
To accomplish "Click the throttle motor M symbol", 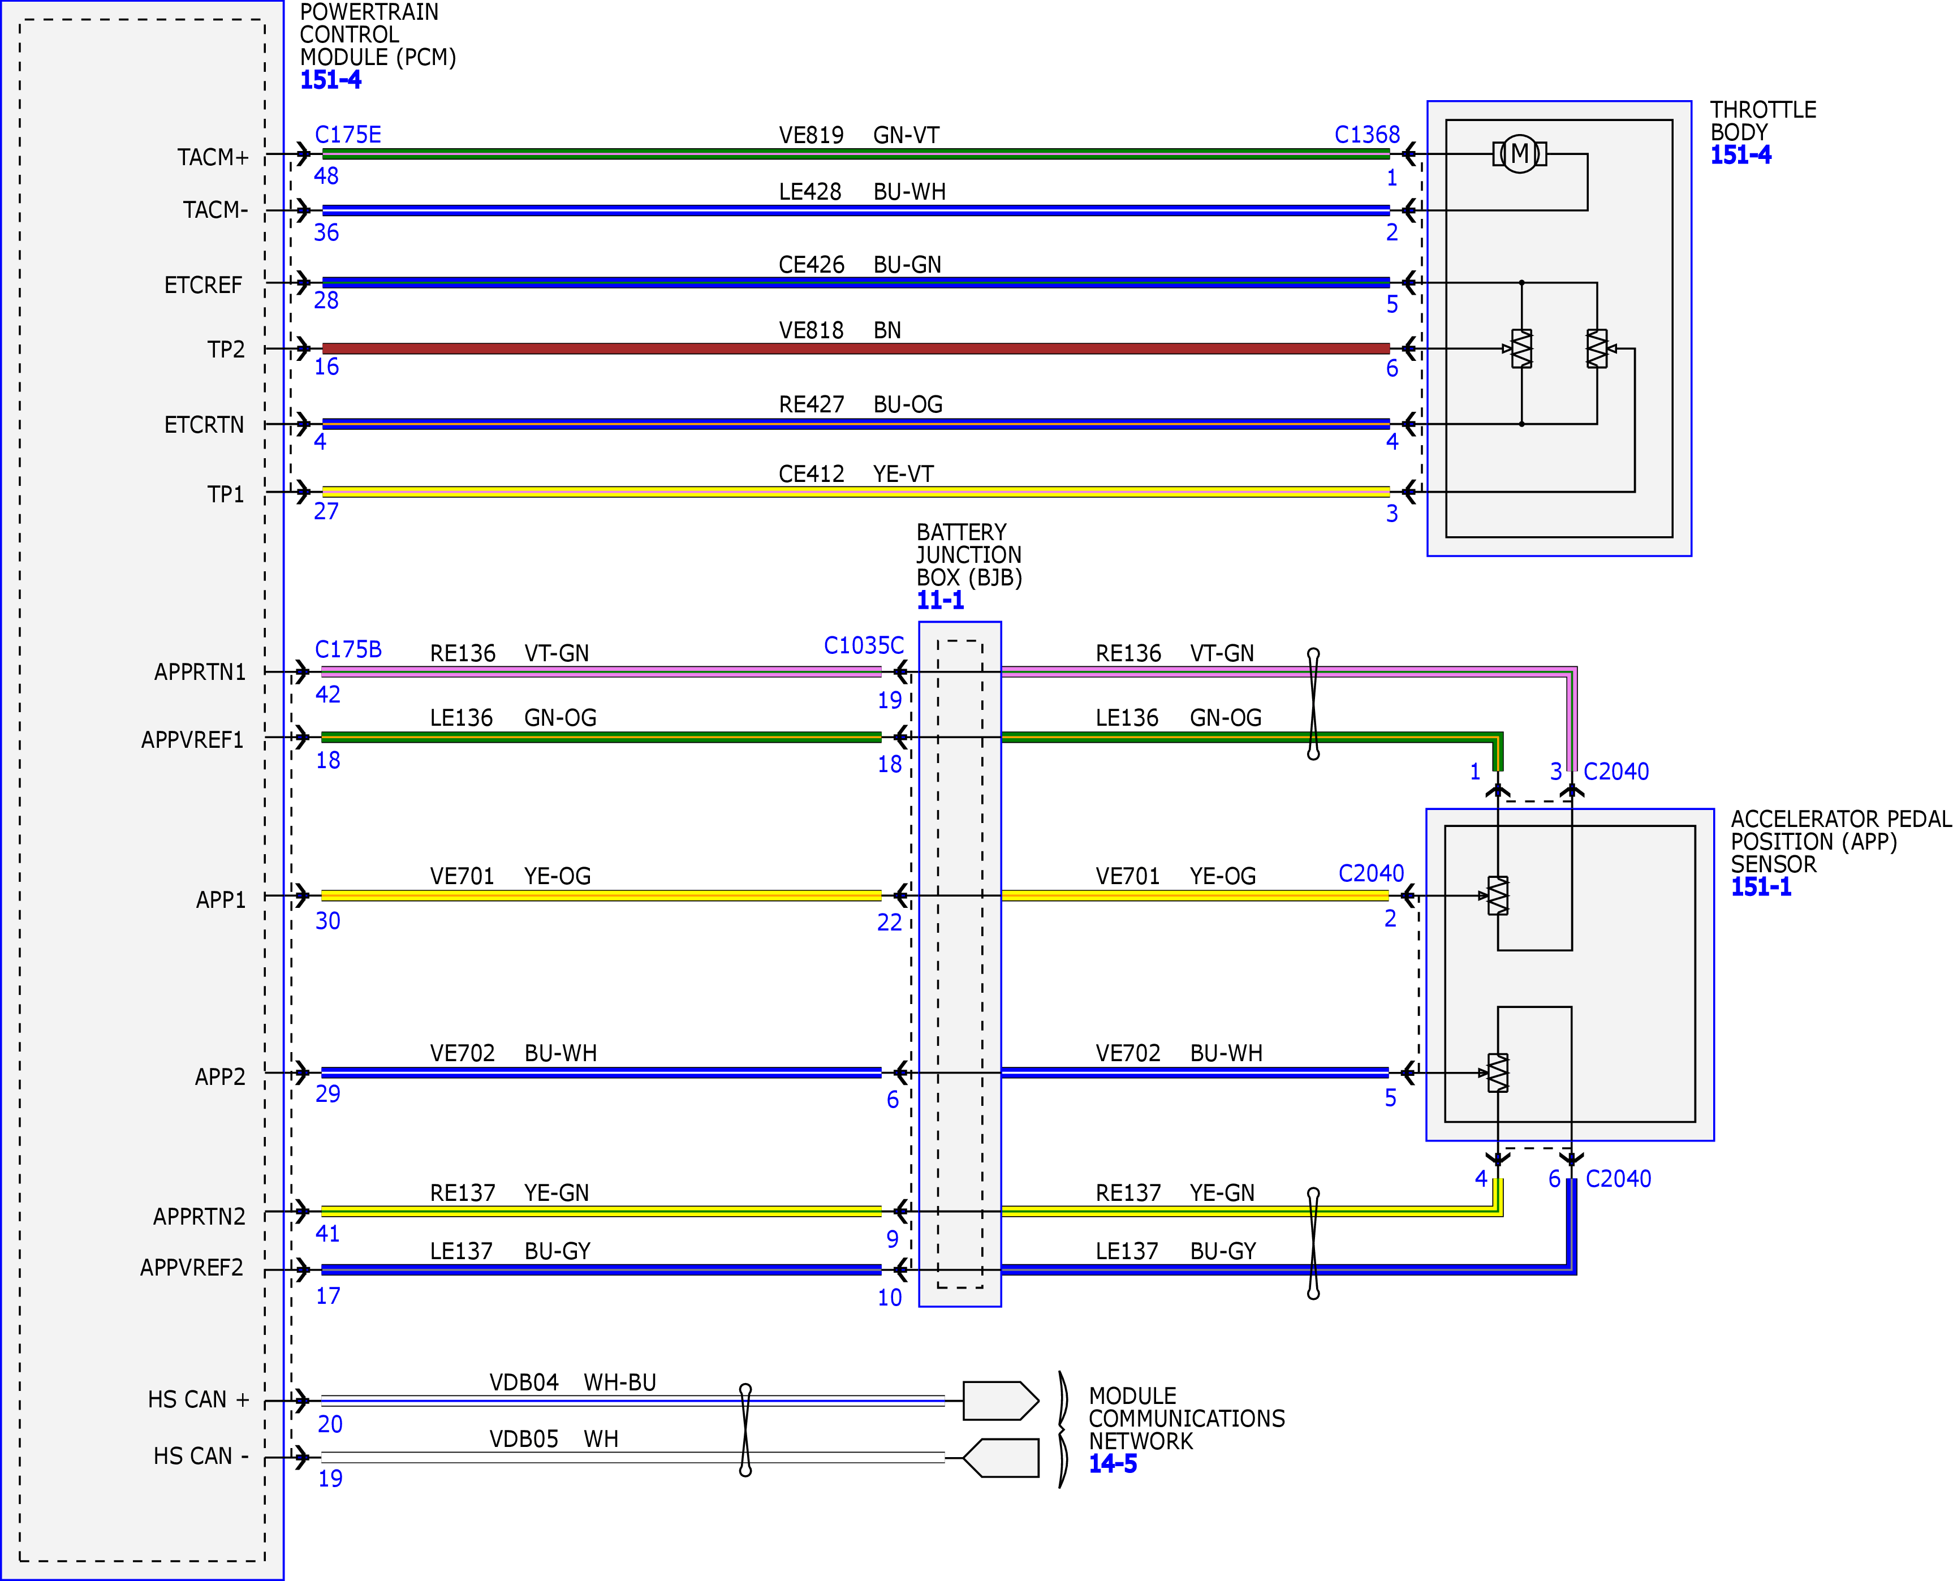I will (1519, 154).
